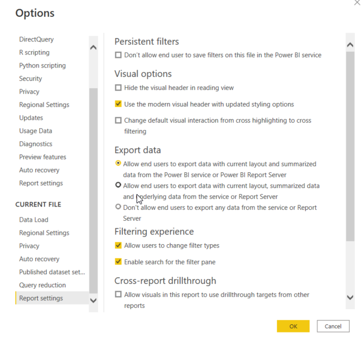The width and height of the screenshot is (364, 345).
Task: Click the CURRENT FILE section label
Action: [x=38, y=204]
